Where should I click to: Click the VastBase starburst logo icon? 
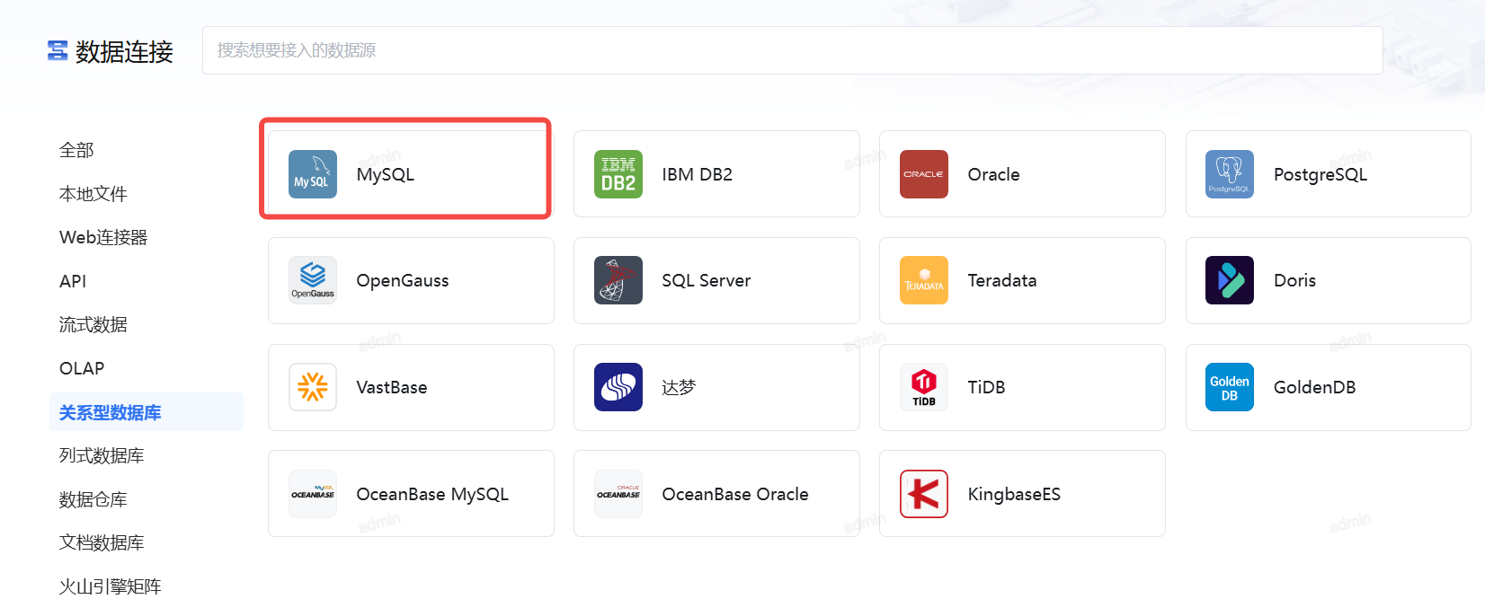click(313, 387)
